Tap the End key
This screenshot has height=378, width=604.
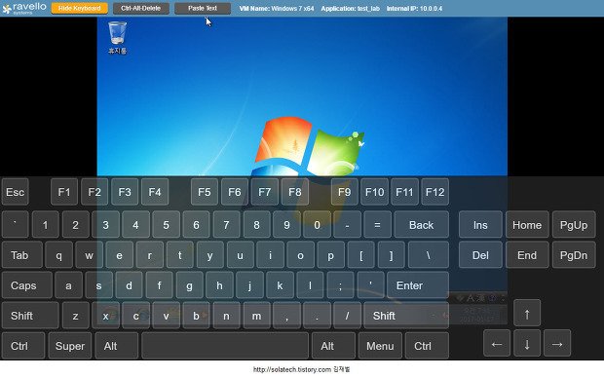(527, 255)
